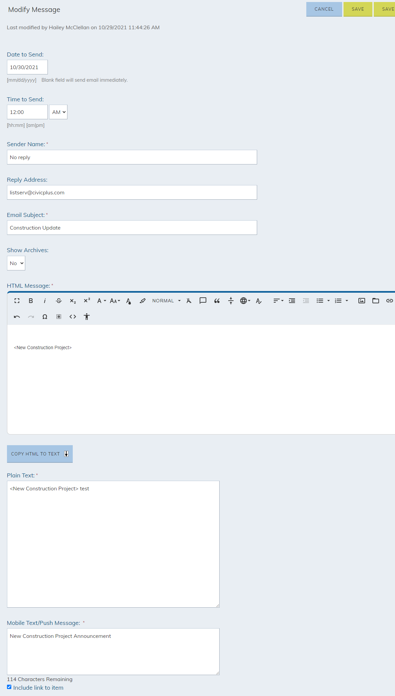Insert a horizontal line break
Image resolution: width=395 pixels, height=696 pixels.
(x=231, y=301)
